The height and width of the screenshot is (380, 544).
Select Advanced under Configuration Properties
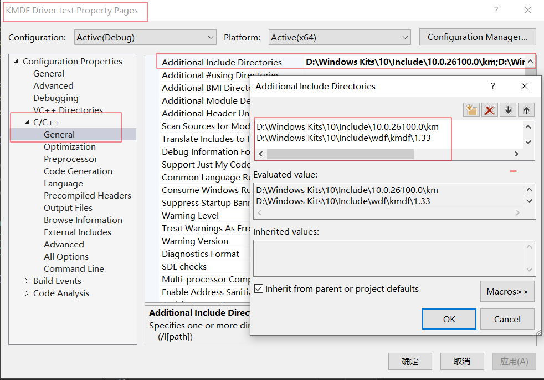53,86
